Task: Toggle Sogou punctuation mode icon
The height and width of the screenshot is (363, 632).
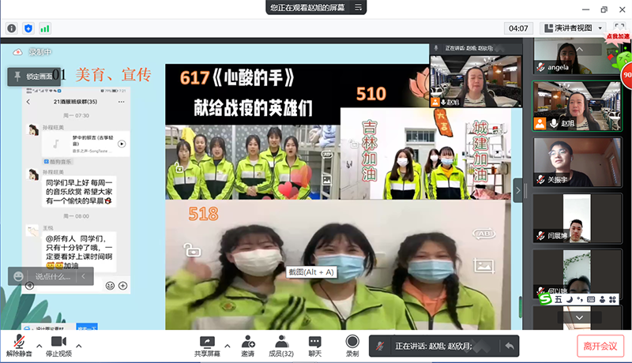Action: [580, 299]
